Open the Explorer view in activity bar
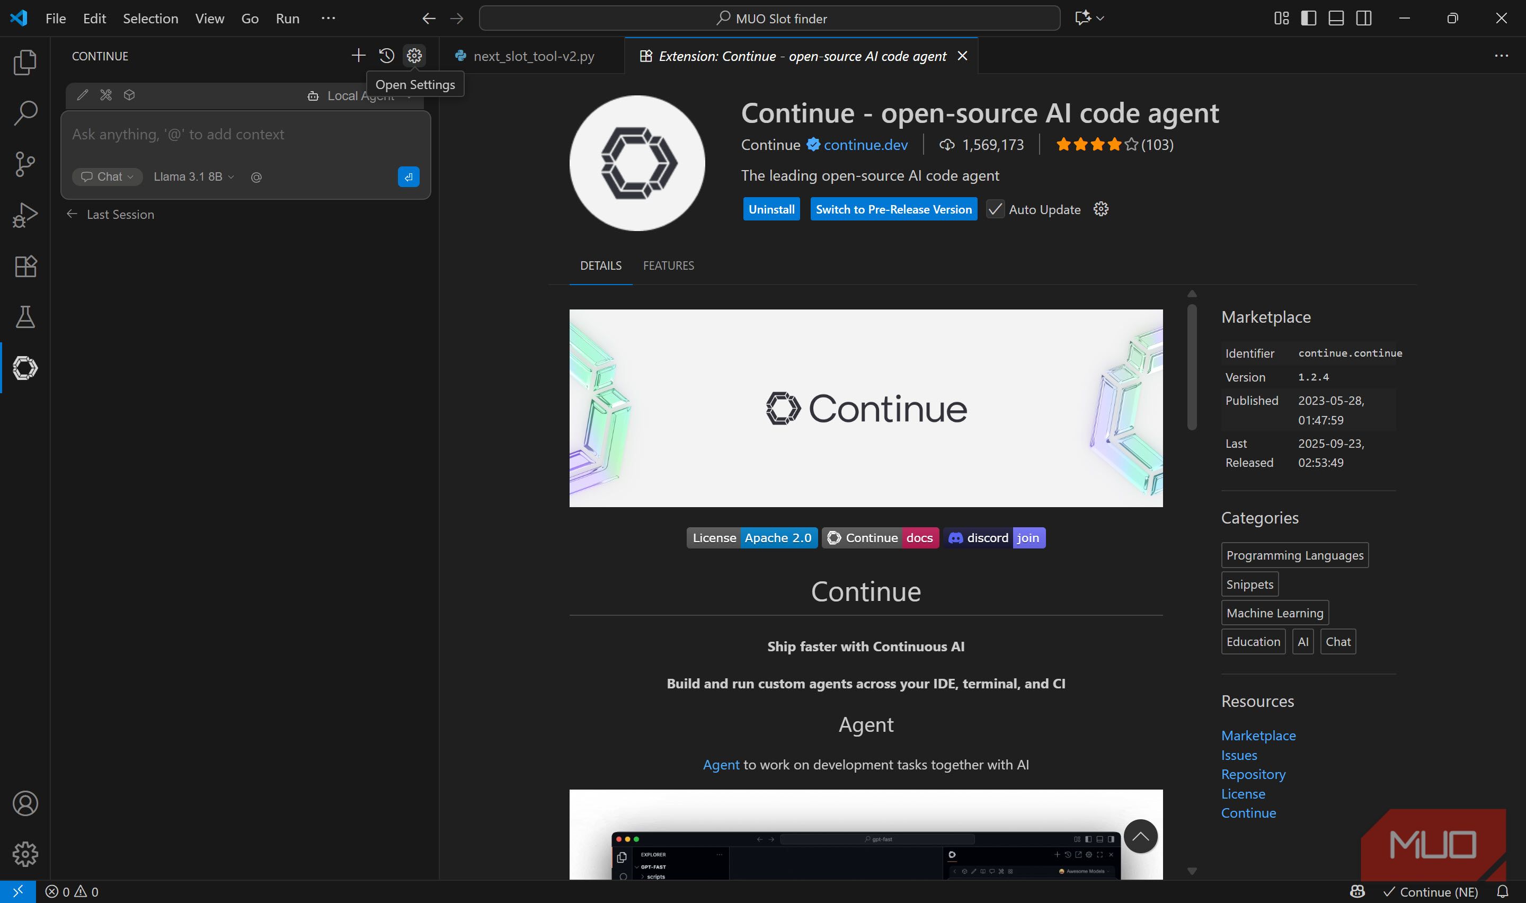This screenshot has height=903, width=1526. pos(25,62)
